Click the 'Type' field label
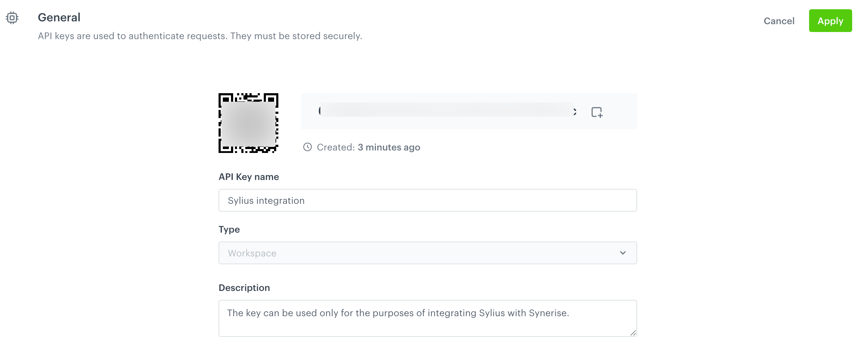Screen dimensions: 855x345 [x=229, y=229]
